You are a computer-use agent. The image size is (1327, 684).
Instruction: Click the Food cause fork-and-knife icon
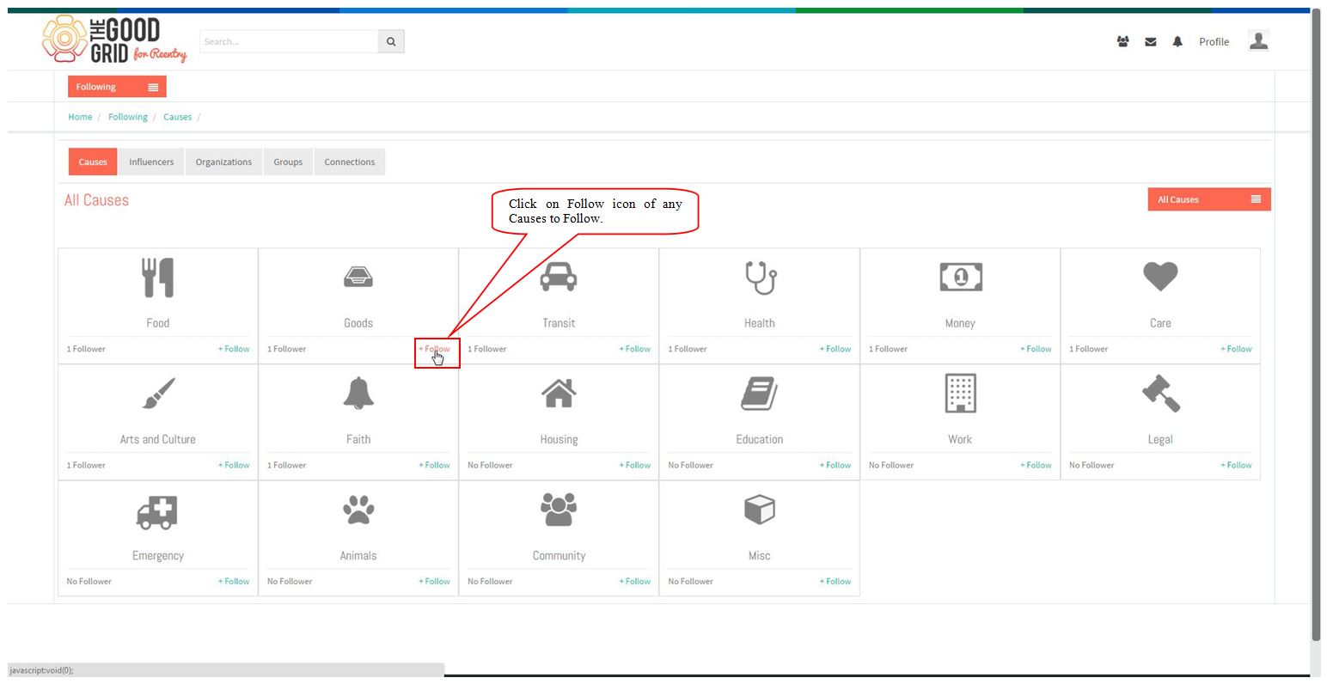tap(158, 278)
